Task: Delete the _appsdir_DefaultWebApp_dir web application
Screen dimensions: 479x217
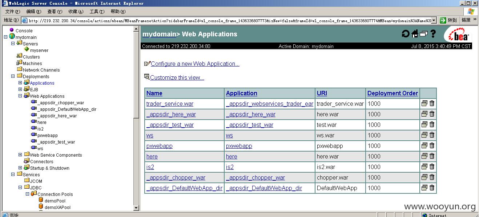Action: pyautogui.click(x=432, y=188)
